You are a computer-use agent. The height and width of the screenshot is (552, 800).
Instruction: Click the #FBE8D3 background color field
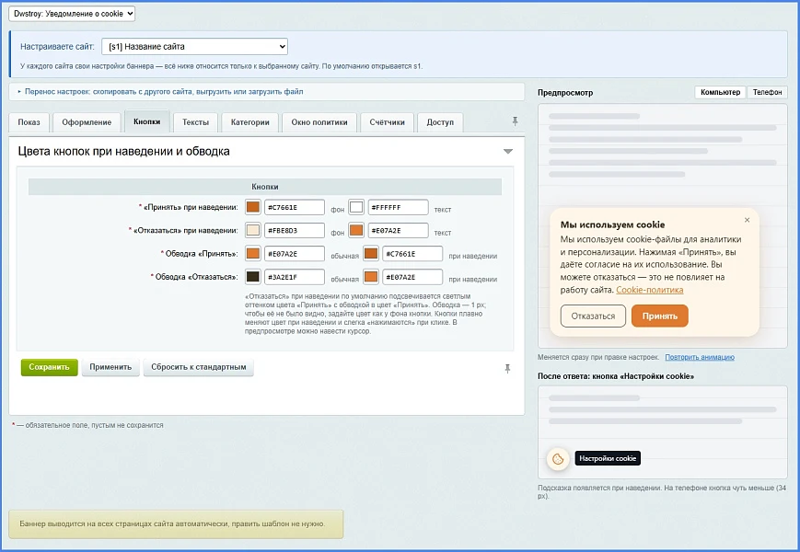tap(295, 230)
